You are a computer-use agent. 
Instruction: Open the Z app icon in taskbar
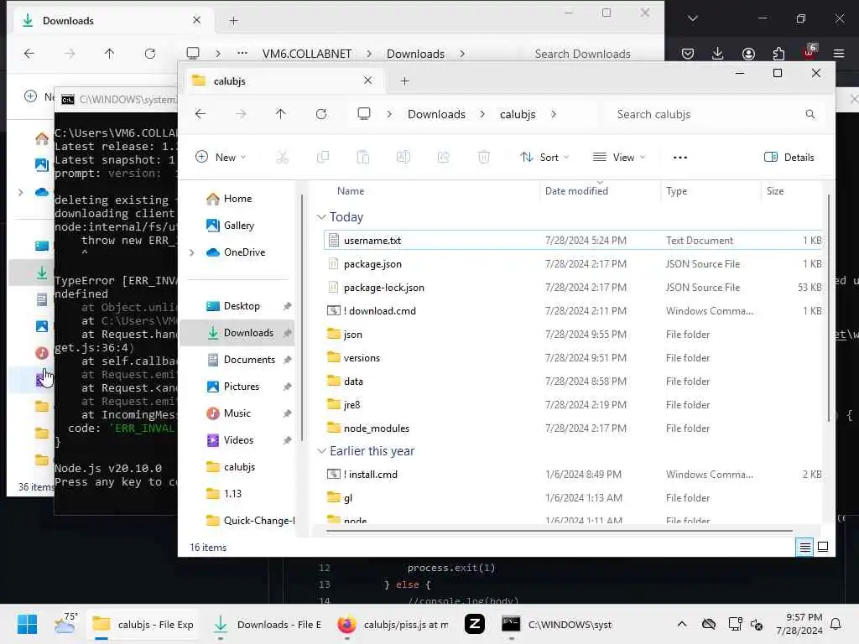[475, 624]
